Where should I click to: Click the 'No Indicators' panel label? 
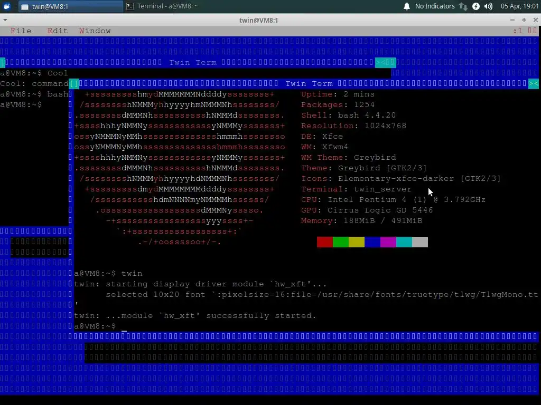click(x=435, y=6)
